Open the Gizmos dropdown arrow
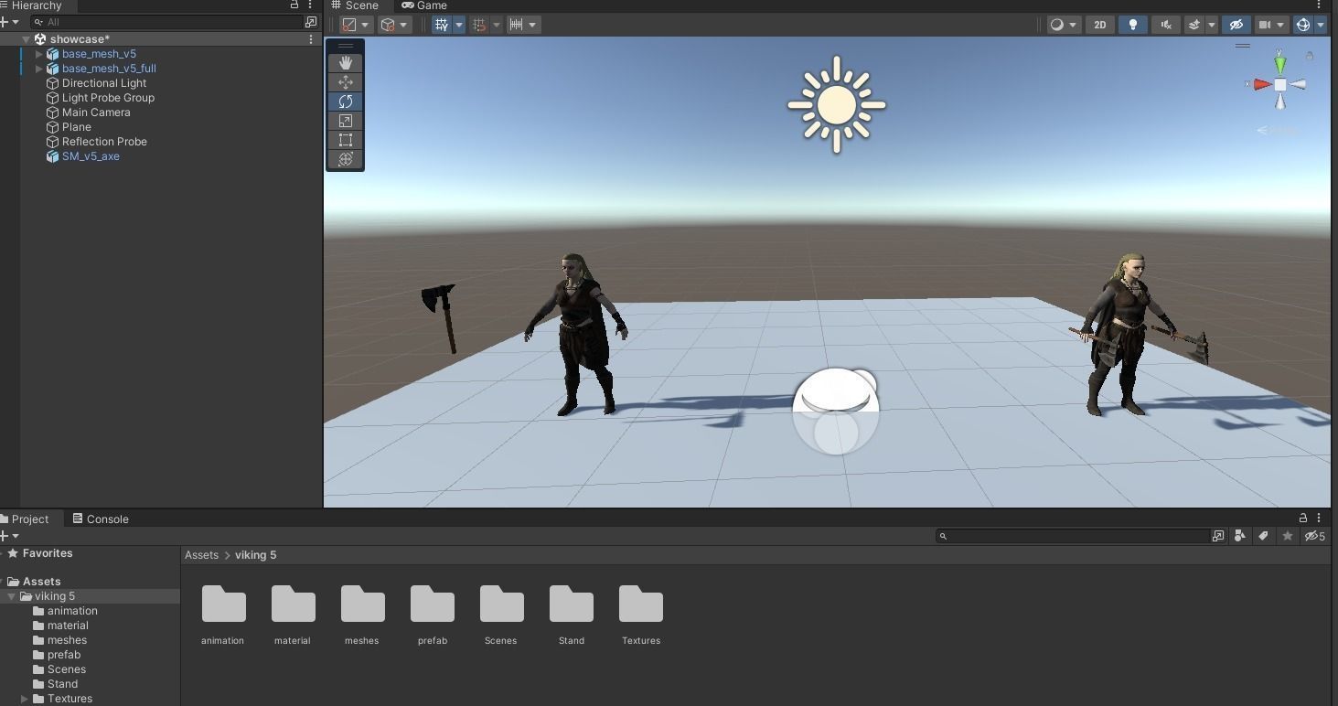Screen dimensions: 1338x706 pyautogui.click(x=1321, y=25)
